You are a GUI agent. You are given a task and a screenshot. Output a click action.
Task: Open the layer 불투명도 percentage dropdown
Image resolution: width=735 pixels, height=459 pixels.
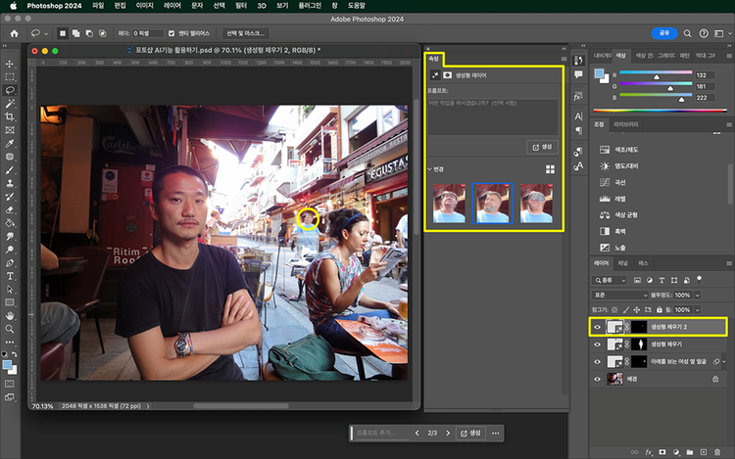697,295
